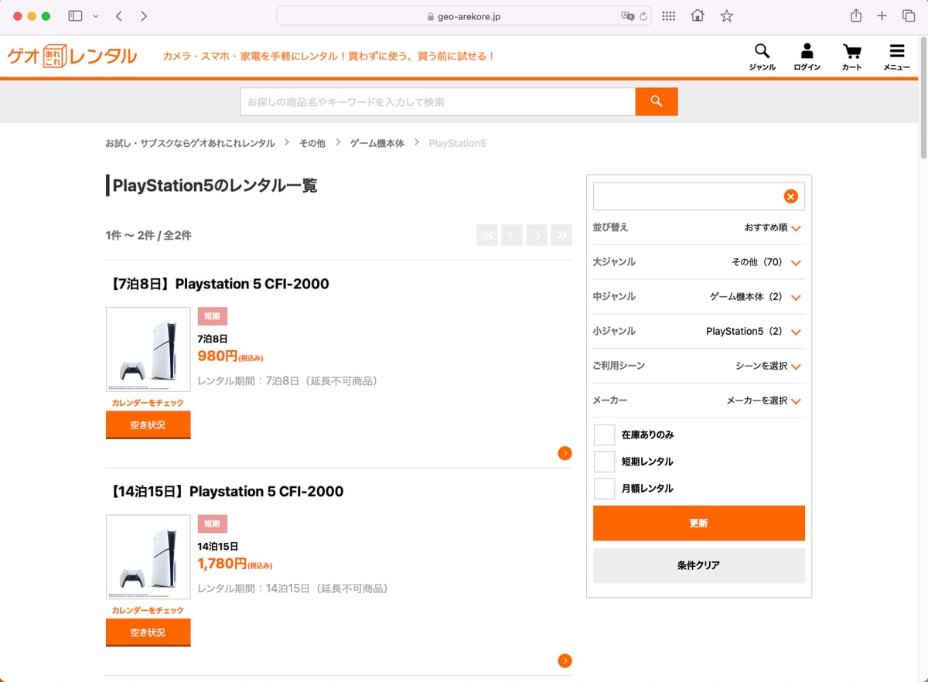Click the orange magnifier search button
Viewport: 928px width, 682px height.
pos(657,101)
